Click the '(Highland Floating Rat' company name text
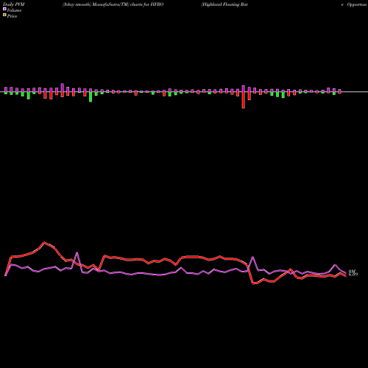The width and height of the screenshot is (368, 368). [x=224, y=4]
